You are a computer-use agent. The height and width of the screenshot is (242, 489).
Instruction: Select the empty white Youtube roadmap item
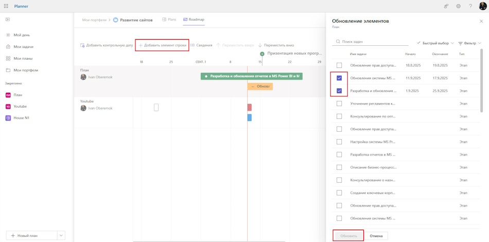pyautogui.click(x=156, y=107)
